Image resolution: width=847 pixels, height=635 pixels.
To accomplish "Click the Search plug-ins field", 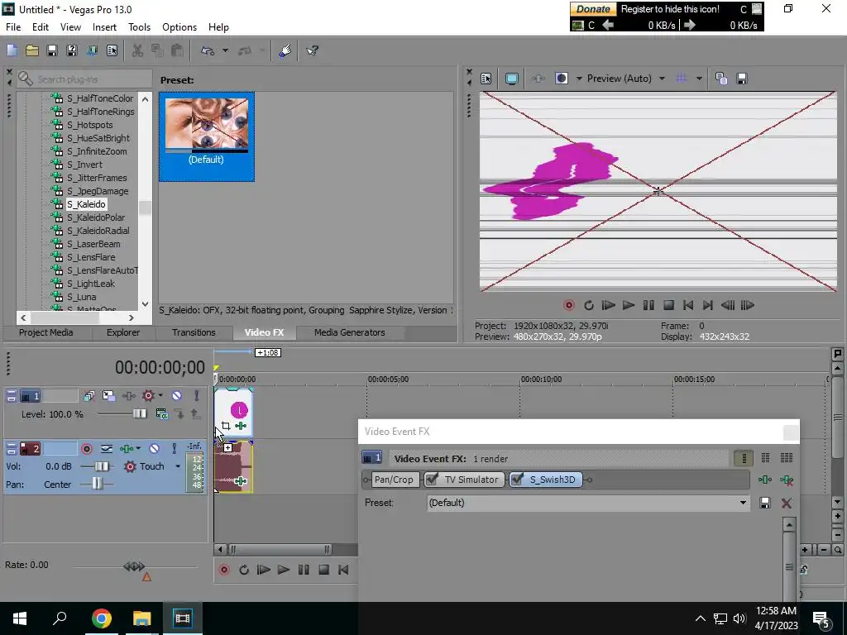I will pos(84,79).
